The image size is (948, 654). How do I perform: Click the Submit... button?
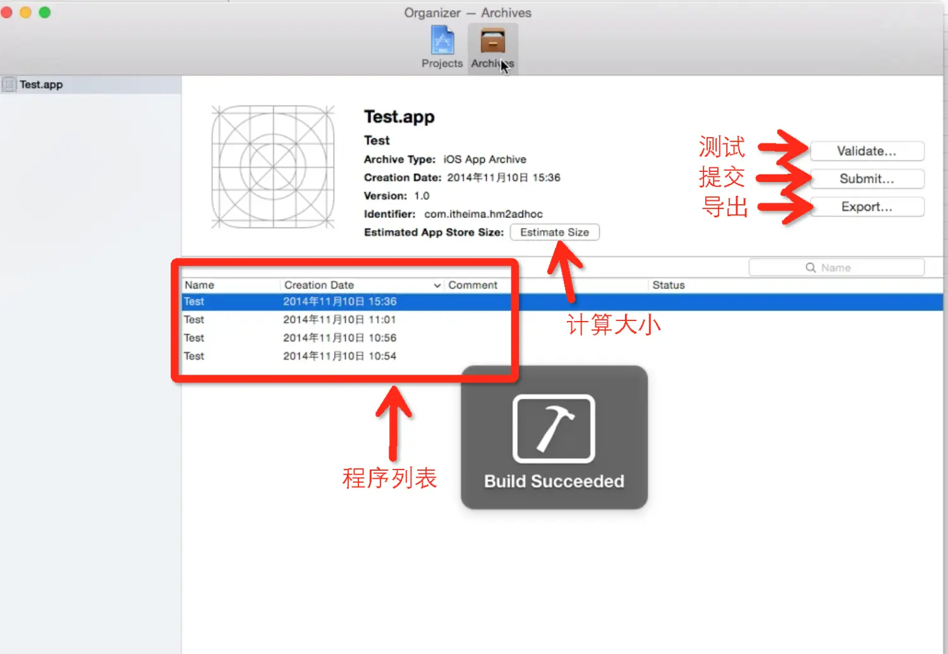866,179
